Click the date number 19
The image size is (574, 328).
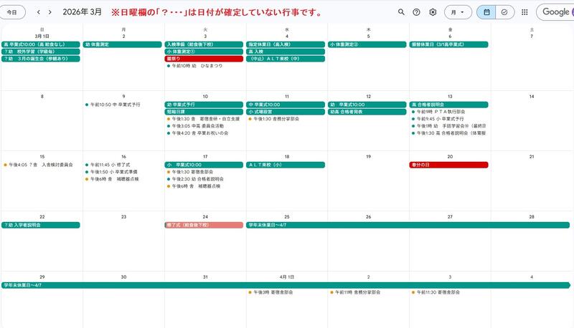368,156
